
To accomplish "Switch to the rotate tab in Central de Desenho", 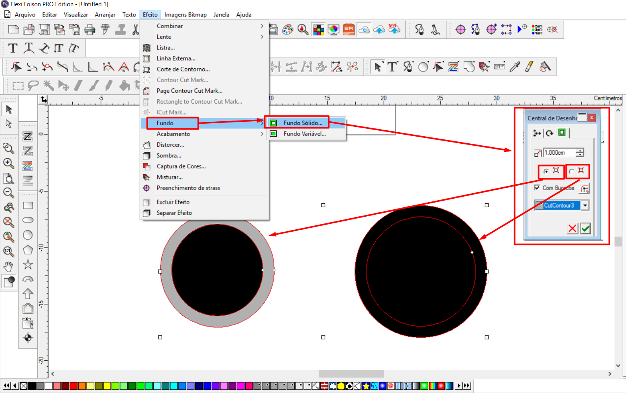I will tap(550, 133).
